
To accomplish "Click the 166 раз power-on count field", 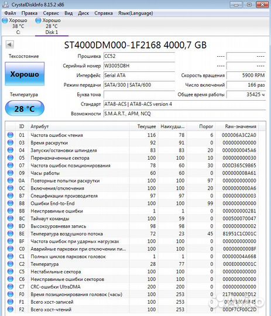I will tap(246, 85).
